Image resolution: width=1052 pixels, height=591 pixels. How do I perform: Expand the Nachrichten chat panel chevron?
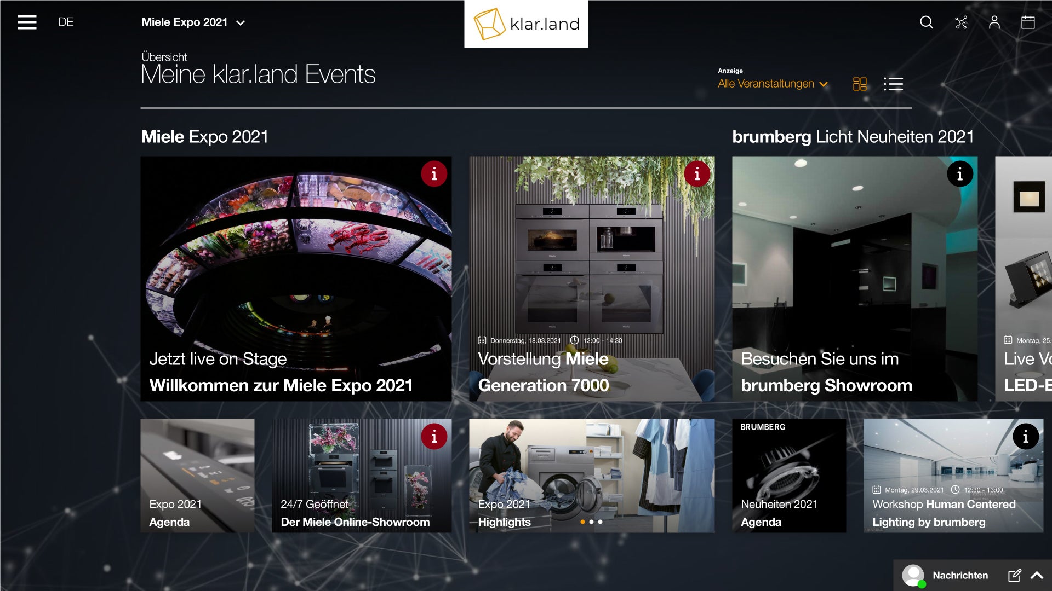(x=1037, y=575)
